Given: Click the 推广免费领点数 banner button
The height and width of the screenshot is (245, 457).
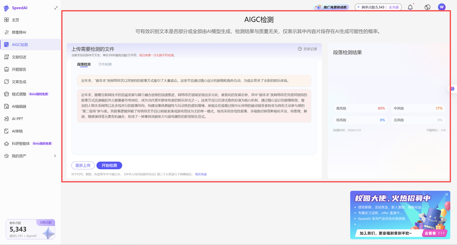Looking at the screenshot, I should (331, 7).
